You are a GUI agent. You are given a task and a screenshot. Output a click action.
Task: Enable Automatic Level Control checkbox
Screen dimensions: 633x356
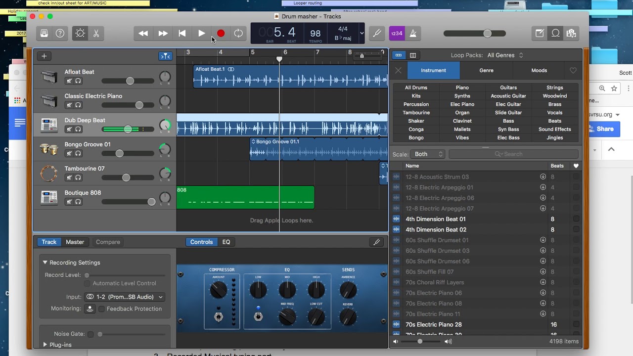[x=87, y=283]
